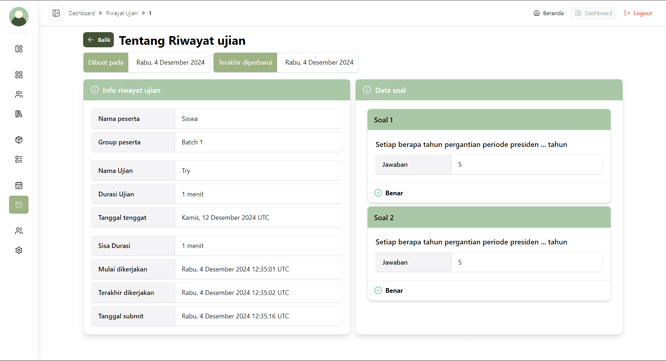Go back using the Balik button

99,40
